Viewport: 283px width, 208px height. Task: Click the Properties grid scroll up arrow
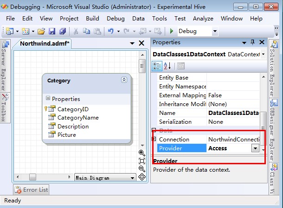[x=264, y=77]
